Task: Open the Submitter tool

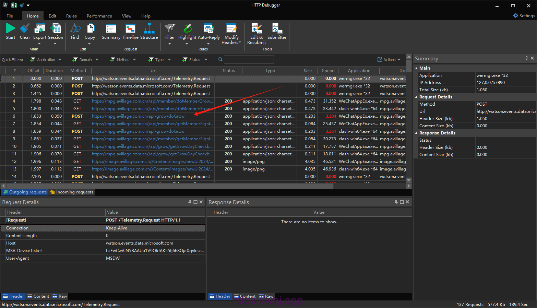Action: click(277, 29)
